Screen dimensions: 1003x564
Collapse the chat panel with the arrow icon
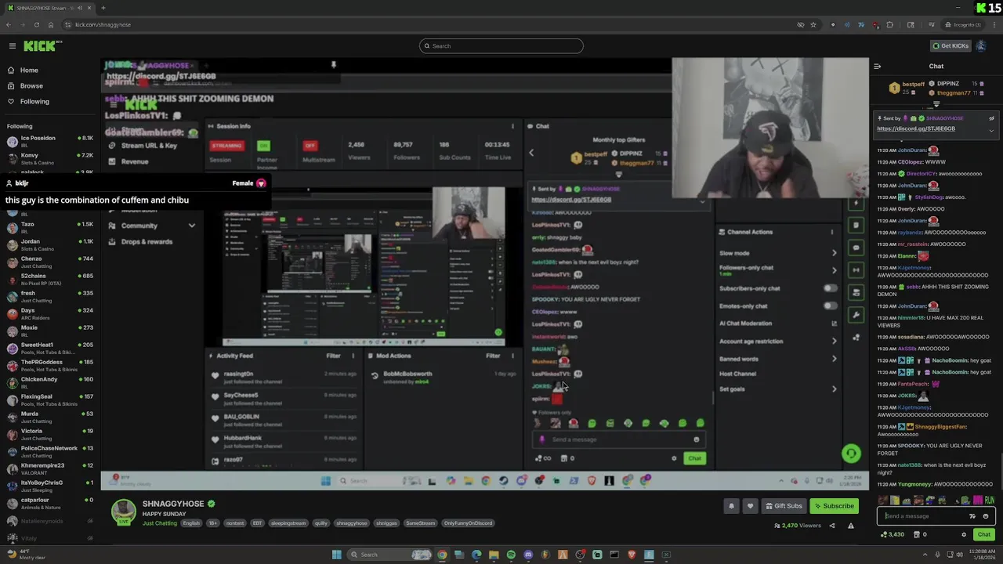tap(878, 67)
